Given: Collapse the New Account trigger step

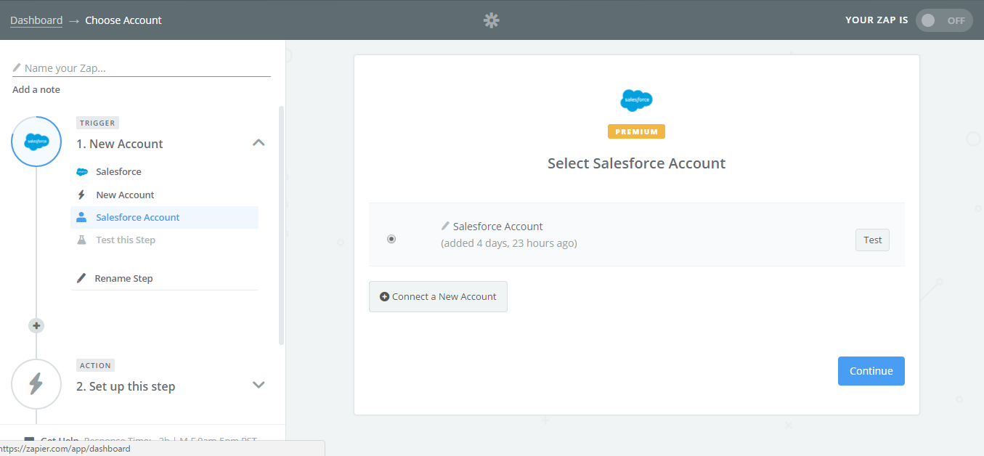Looking at the screenshot, I should [x=259, y=143].
